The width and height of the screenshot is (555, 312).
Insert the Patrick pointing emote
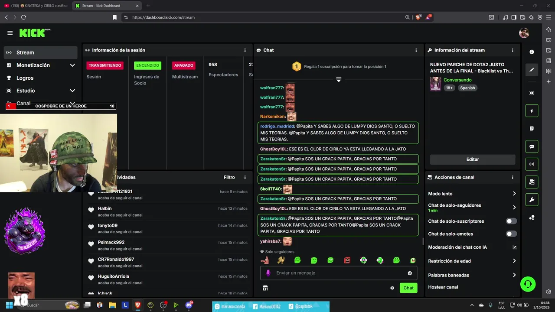point(264,260)
